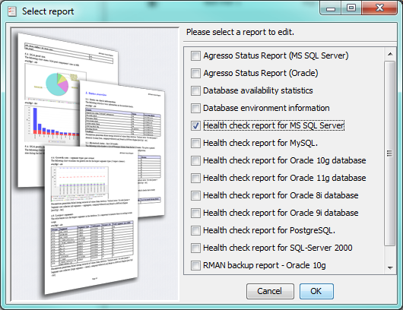Tick the Oracle 9i database health check box
This screenshot has width=403, height=310.
pos(195,213)
